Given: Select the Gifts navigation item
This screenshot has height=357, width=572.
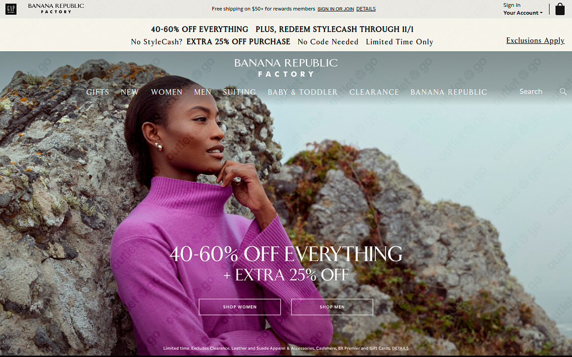Looking at the screenshot, I should pyautogui.click(x=98, y=92).
